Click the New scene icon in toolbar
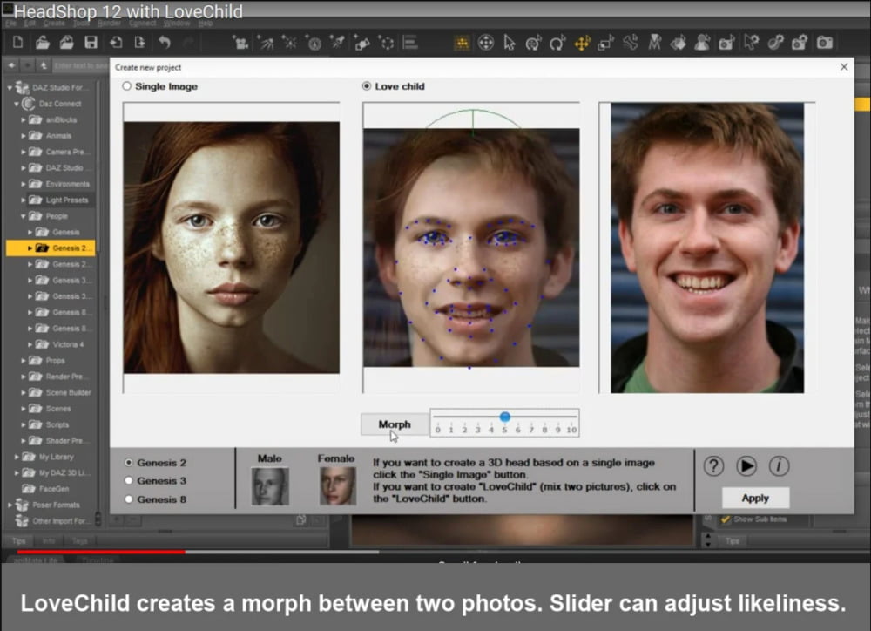The image size is (871, 631). pos(17,42)
